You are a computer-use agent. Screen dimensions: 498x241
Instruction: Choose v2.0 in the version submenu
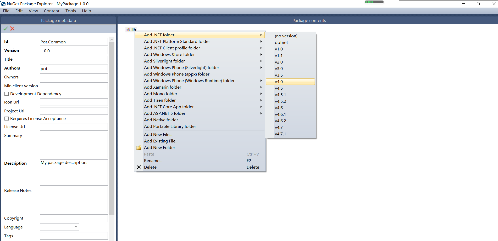(x=290, y=62)
